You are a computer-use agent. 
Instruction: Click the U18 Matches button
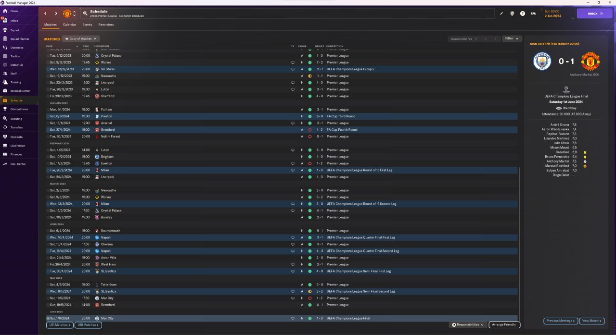88,325
